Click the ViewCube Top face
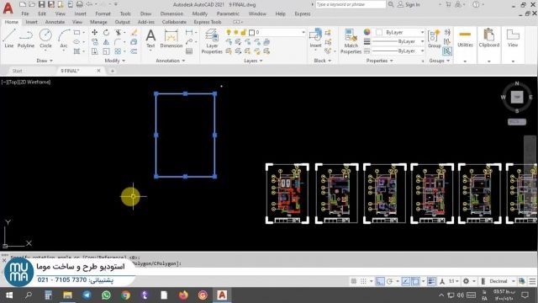This screenshot has height=303, width=538. (516, 97)
